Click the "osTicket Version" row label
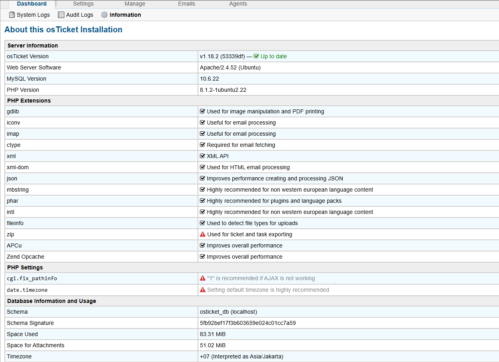The height and width of the screenshot is (362, 499). (28, 56)
